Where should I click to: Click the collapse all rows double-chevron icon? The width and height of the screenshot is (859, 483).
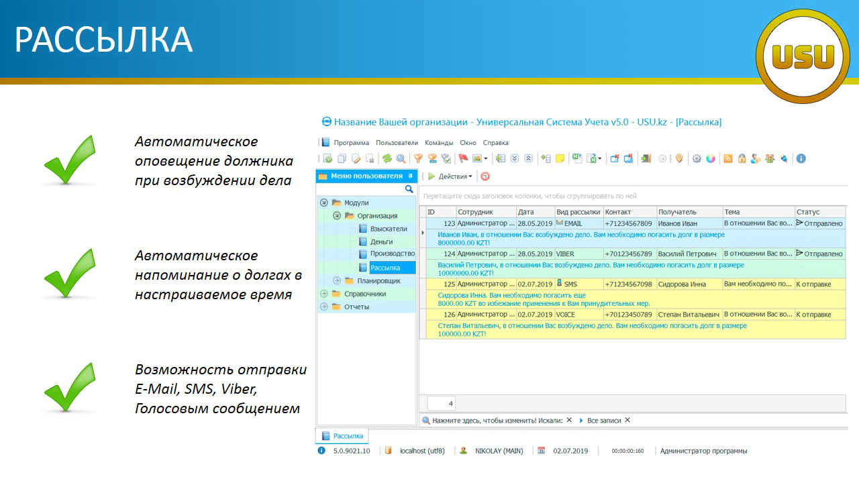tap(528, 158)
